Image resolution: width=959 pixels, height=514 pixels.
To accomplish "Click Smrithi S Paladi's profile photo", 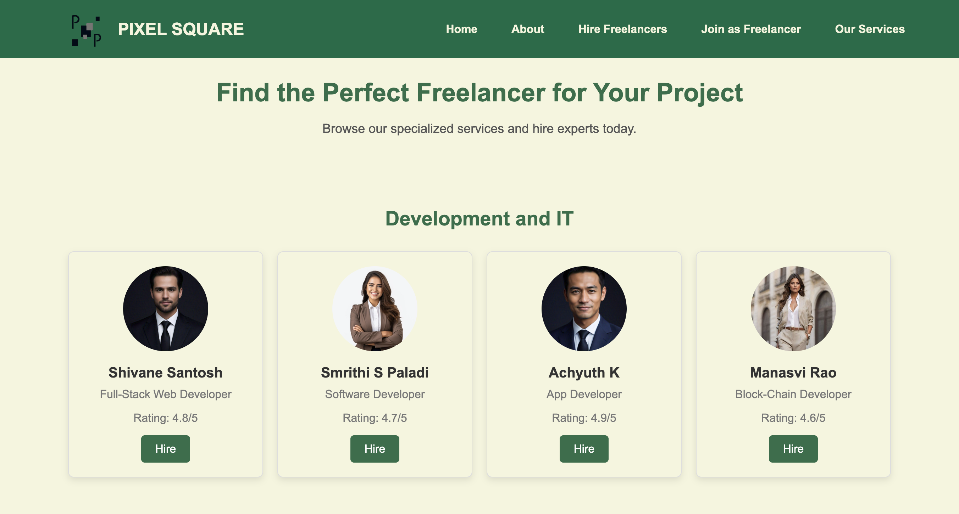I will coord(375,308).
